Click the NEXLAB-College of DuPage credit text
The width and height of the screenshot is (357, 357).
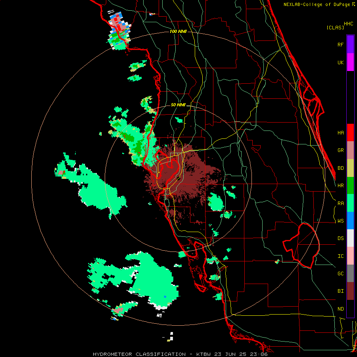pos(317,4)
